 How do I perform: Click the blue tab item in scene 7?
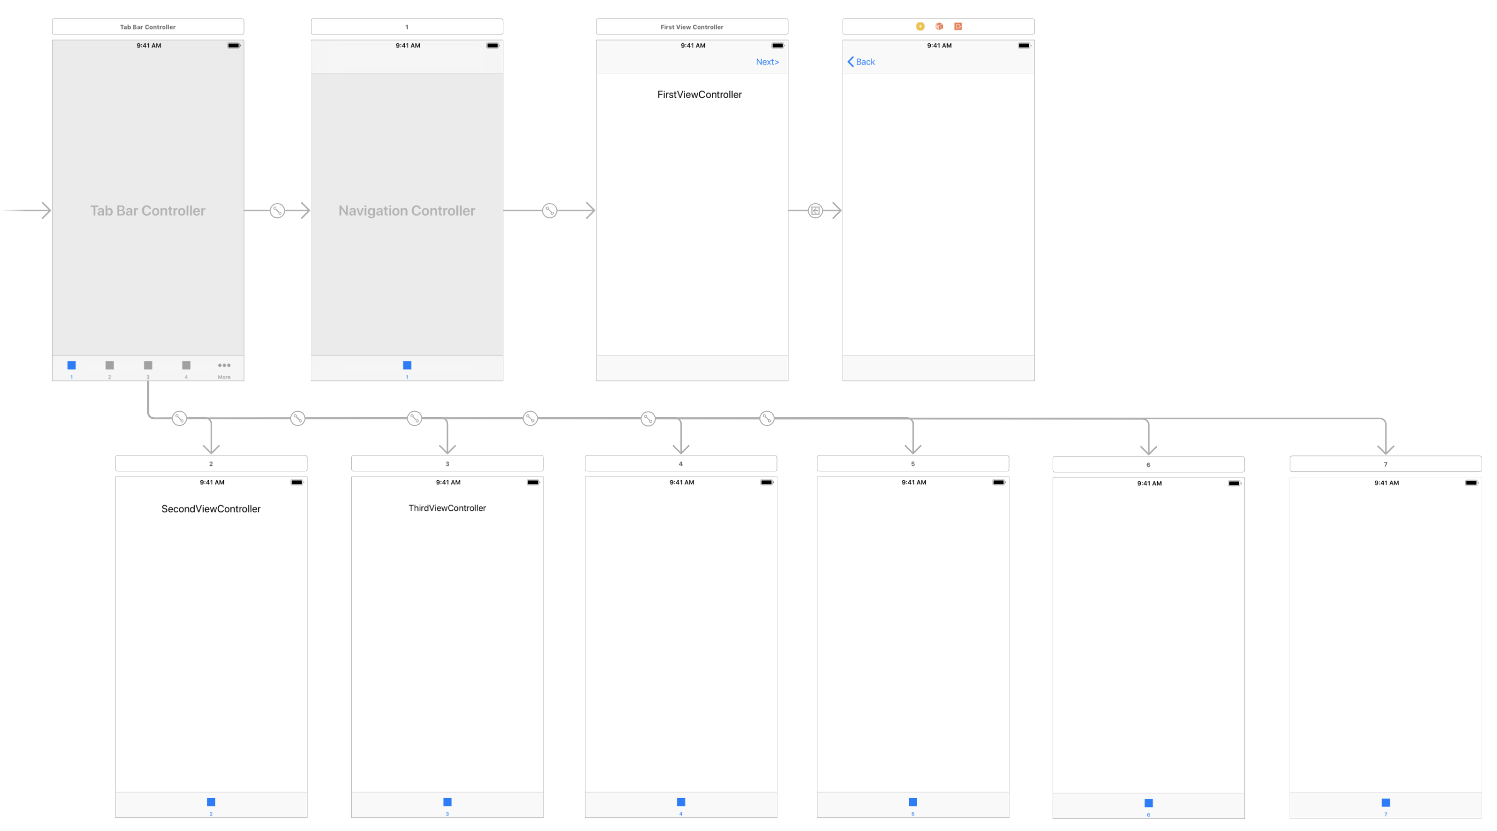1385,803
